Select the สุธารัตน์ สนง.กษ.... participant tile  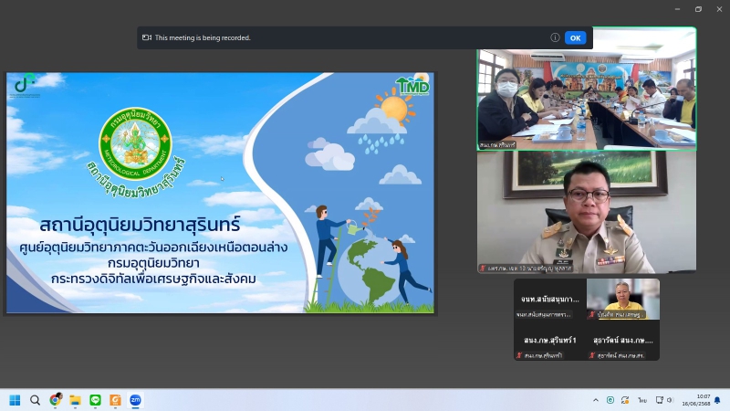click(623, 340)
